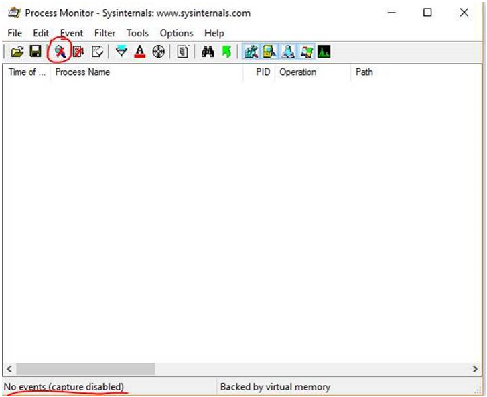Jump to object with the green arrow icon
The image size is (487, 397).
coord(226,51)
